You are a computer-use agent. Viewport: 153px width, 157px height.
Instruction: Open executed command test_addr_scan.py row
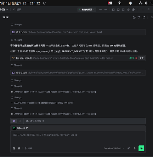point(78,32)
